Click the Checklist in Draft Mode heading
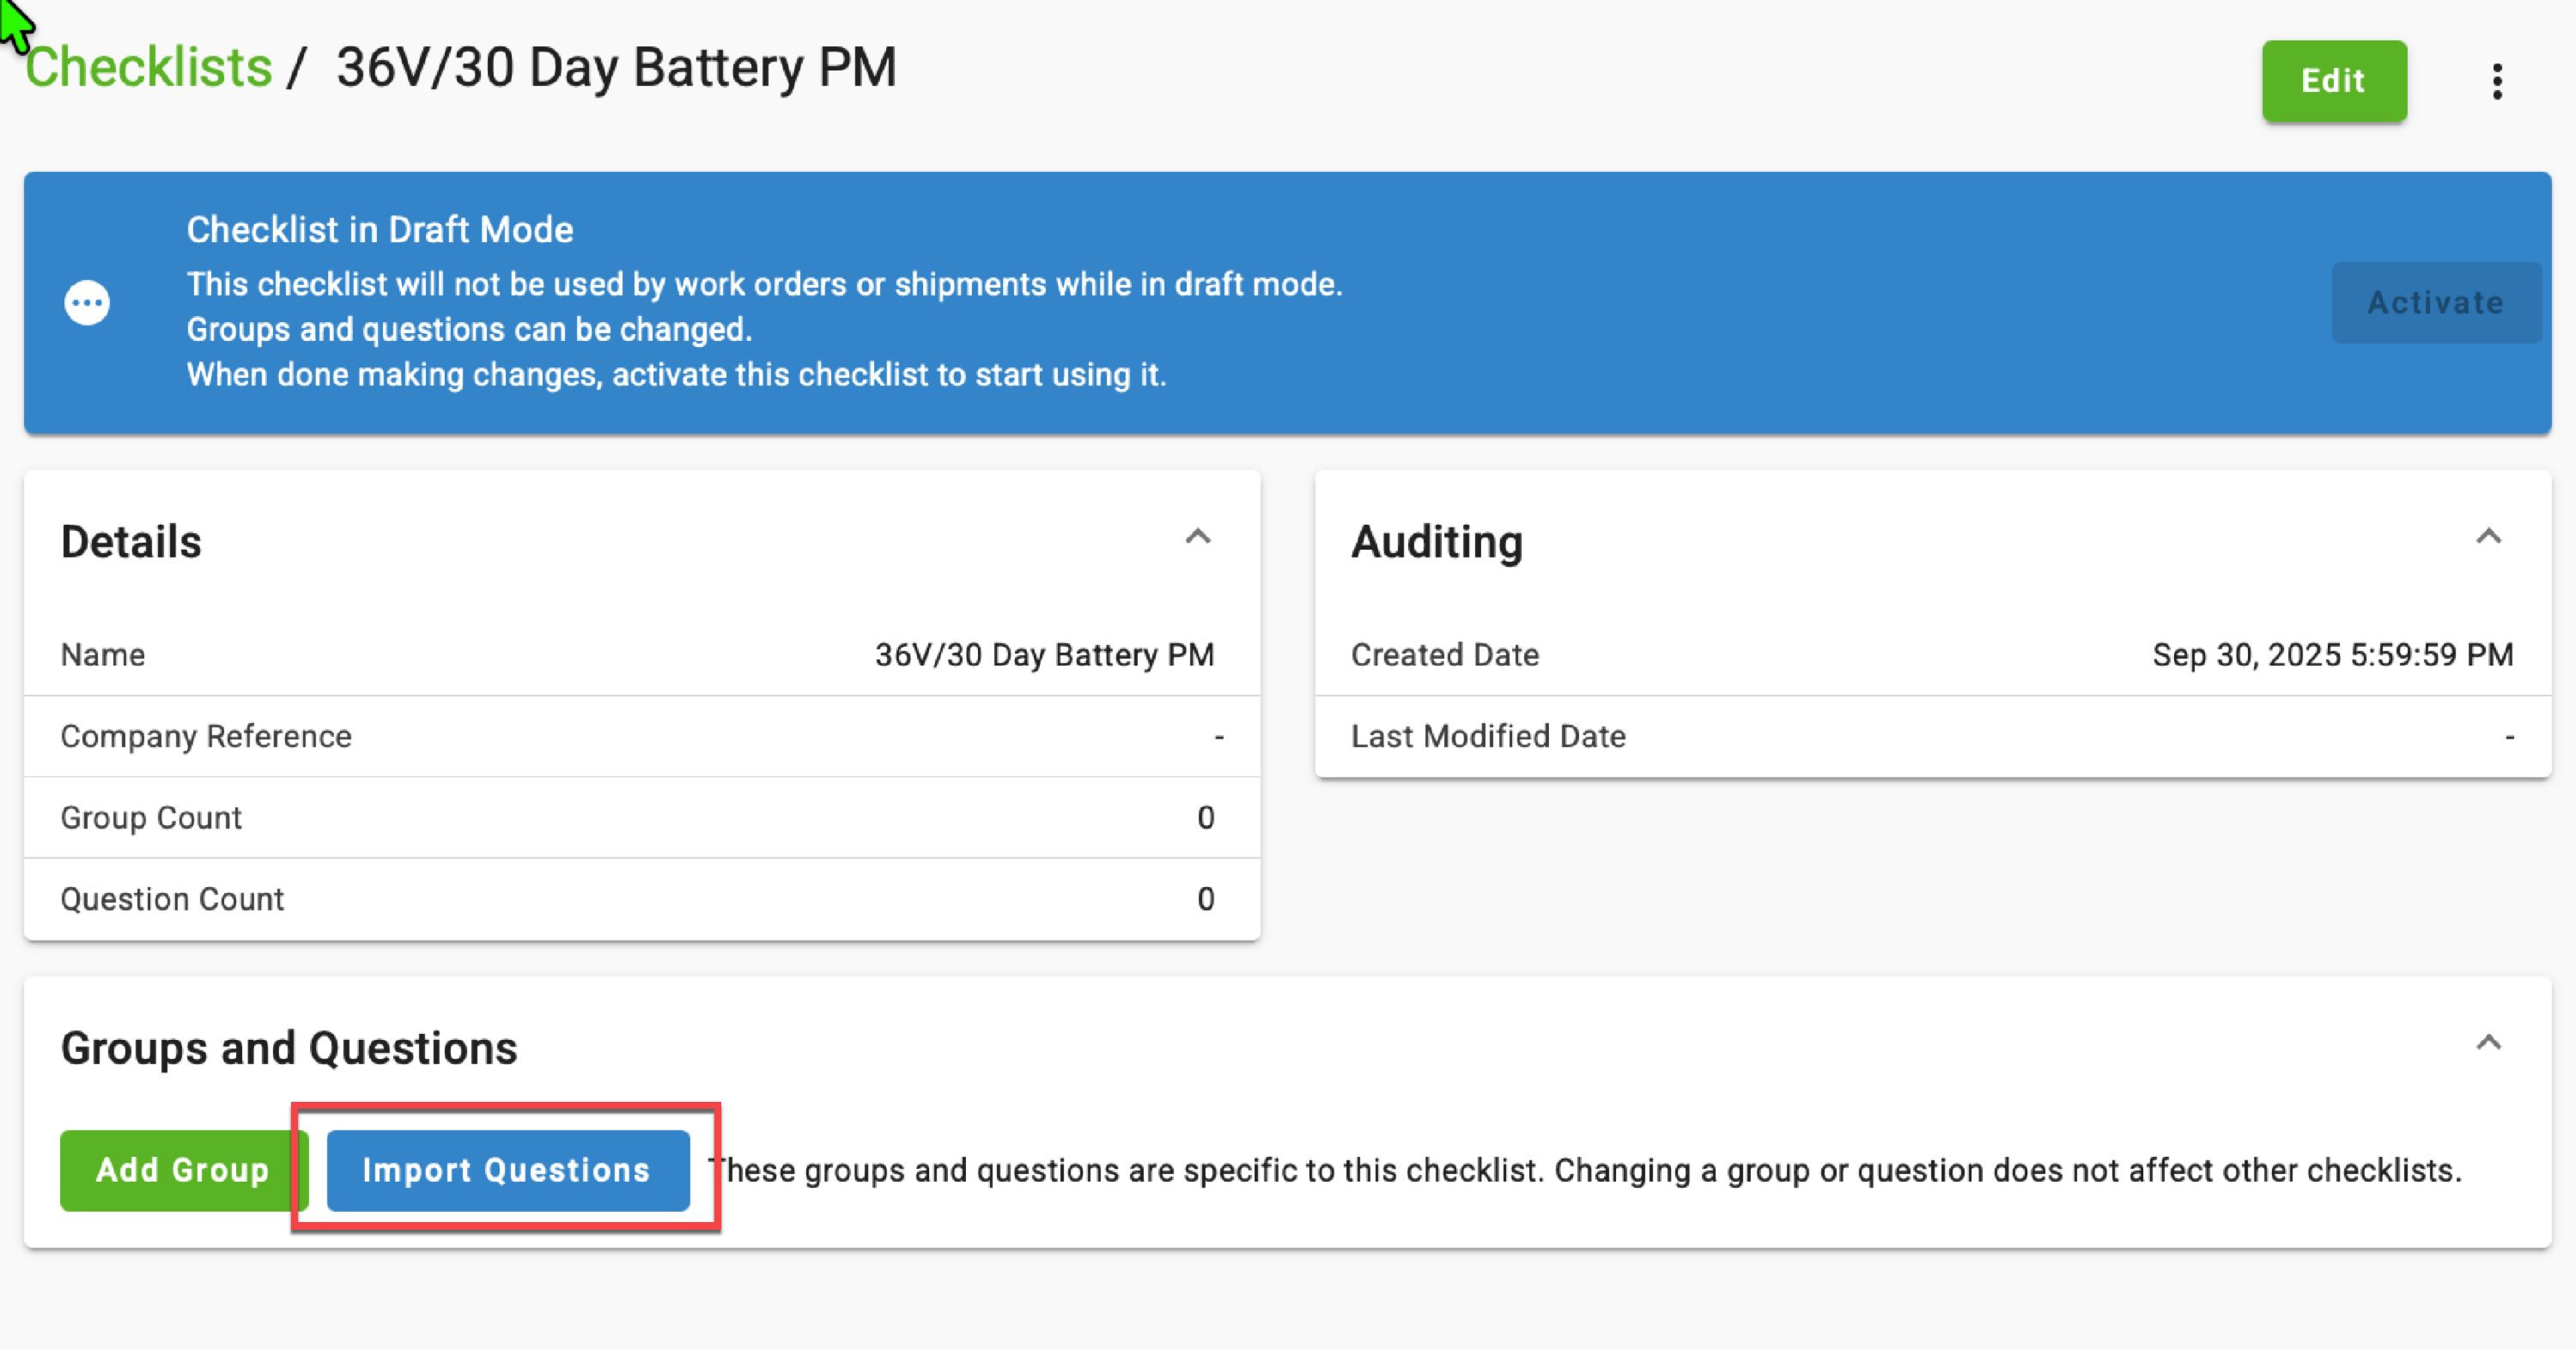Viewport: 2576px width, 1350px height. [379, 230]
